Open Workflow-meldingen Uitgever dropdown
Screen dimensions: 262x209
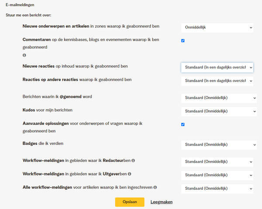pos(217,175)
